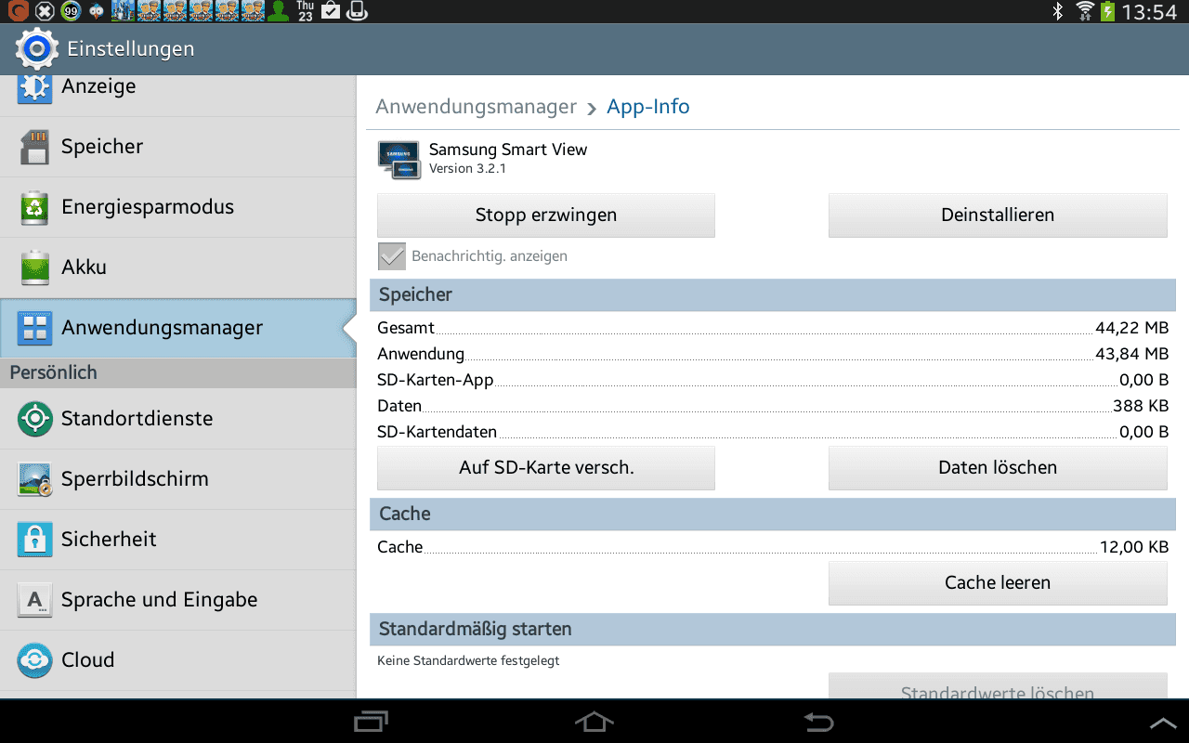
Task: Tap the Wi-Fi signal status icon
Action: pos(1084,11)
